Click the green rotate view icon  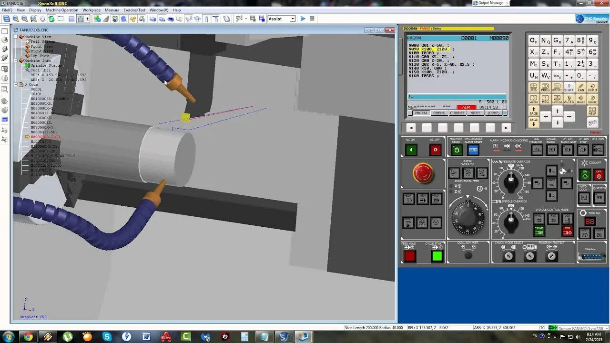coord(51,19)
